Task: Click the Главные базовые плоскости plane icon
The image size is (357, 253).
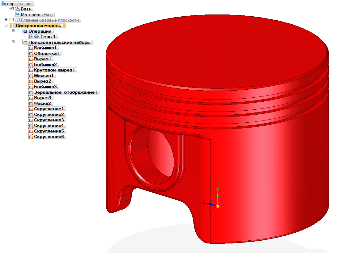Action: 18,20
